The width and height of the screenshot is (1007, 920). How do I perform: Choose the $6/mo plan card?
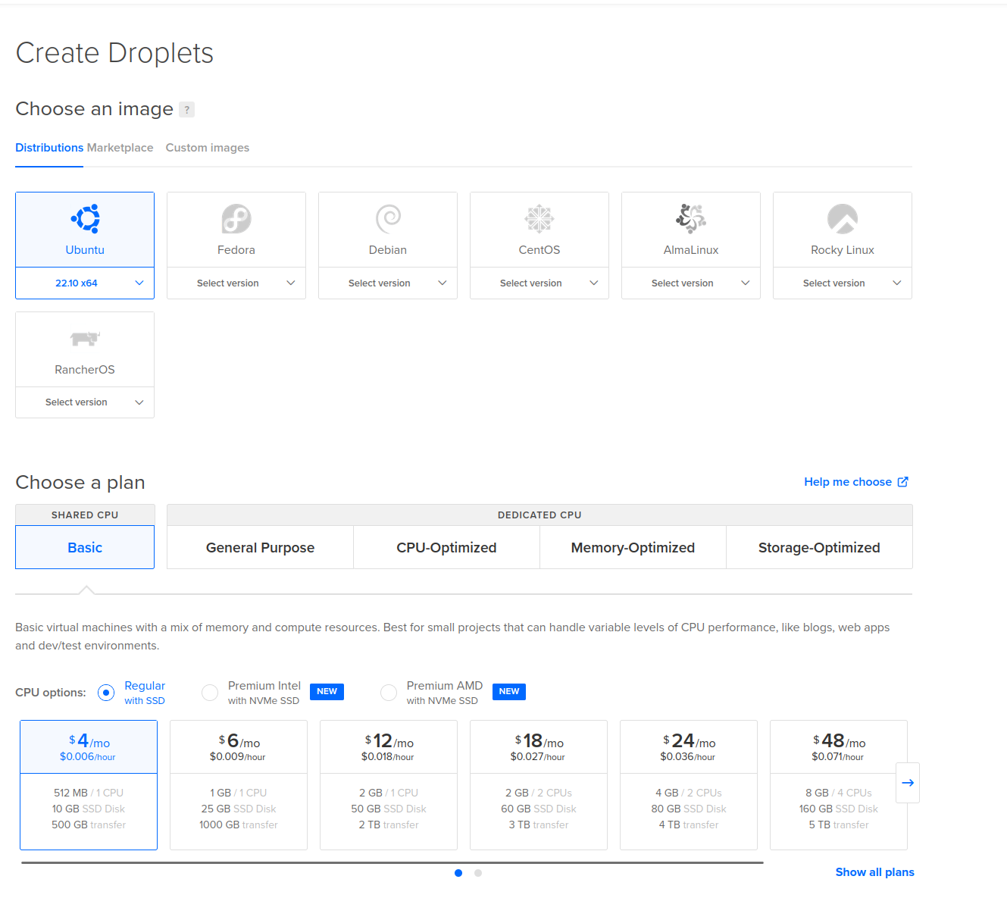239,785
